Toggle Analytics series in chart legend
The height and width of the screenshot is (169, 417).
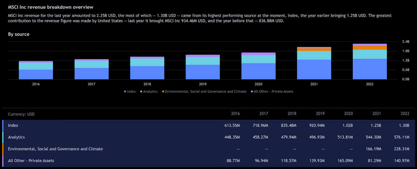click(149, 91)
